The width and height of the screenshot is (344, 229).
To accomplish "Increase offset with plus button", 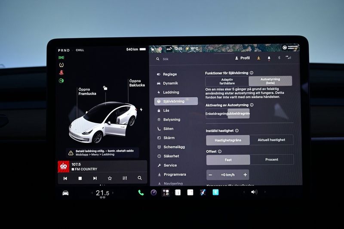I will (x=245, y=175).
